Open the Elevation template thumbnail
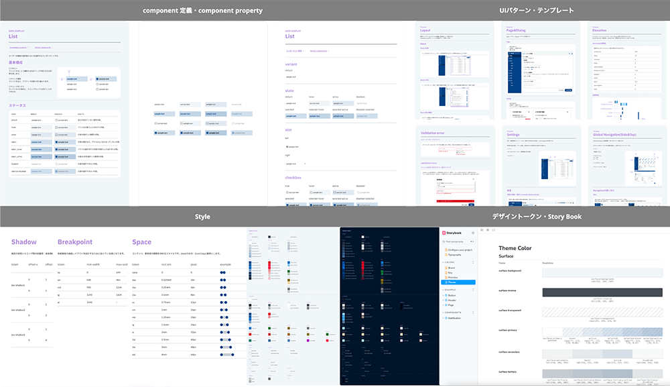 coord(627,71)
